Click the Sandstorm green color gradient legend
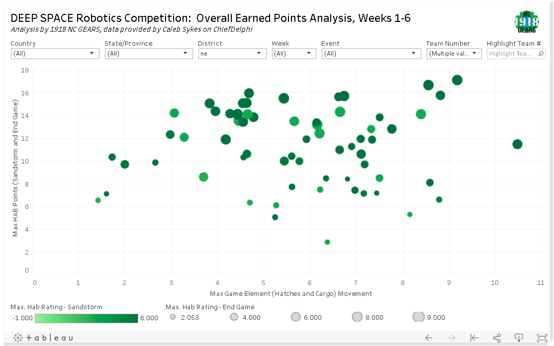Viewport: 554px width, 346px height. coord(87,318)
